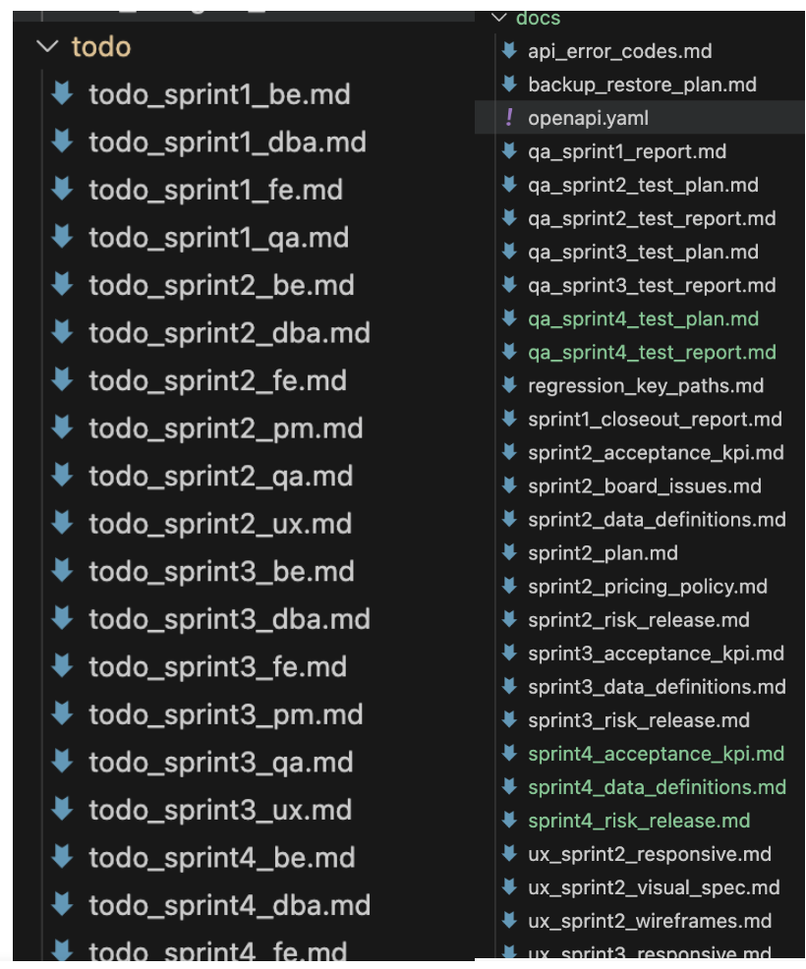
Task: Open sprint2_pricing_policy.md document
Action: click(x=647, y=587)
